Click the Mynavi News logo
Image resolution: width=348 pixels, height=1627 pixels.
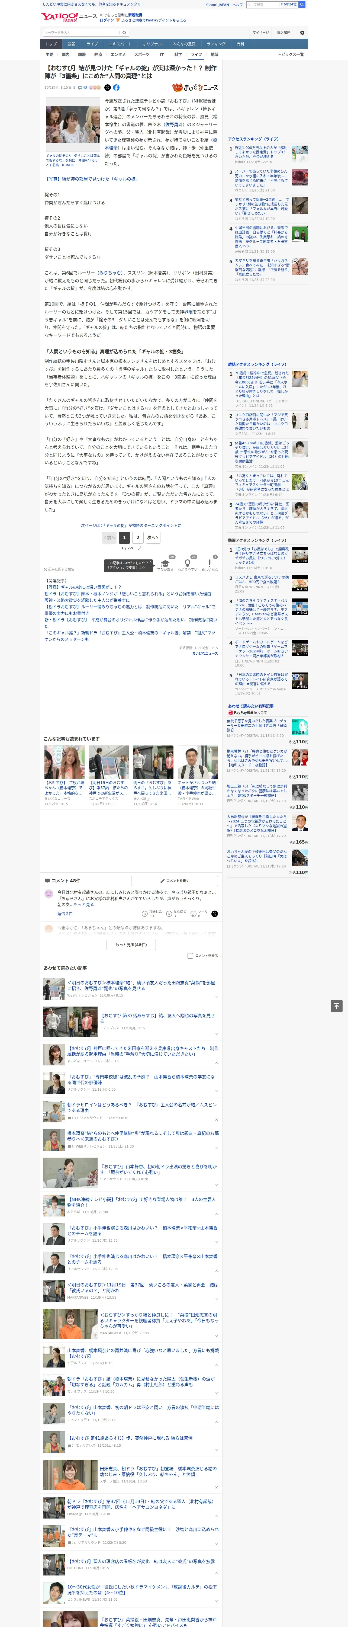[x=195, y=88]
